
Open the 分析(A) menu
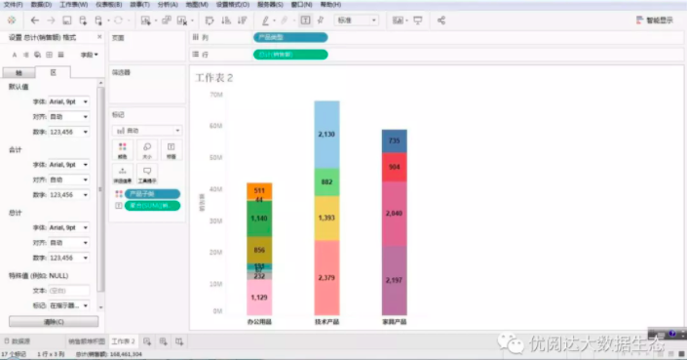pyautogui.click(x=168, y=4)
